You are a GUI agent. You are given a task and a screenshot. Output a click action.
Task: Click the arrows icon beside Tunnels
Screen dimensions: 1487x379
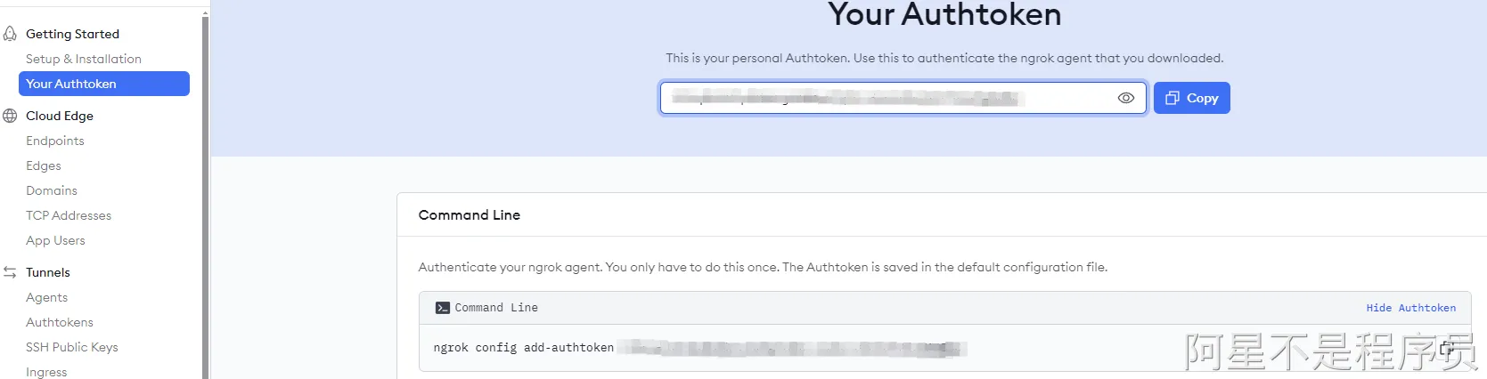click(x=10, y=272)
